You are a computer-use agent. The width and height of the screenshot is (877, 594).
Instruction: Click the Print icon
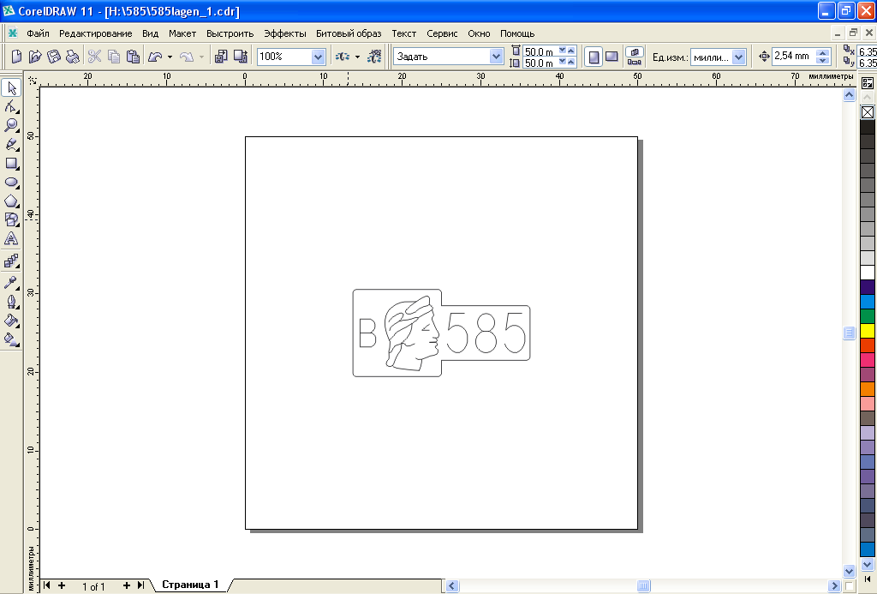(72, 56)
